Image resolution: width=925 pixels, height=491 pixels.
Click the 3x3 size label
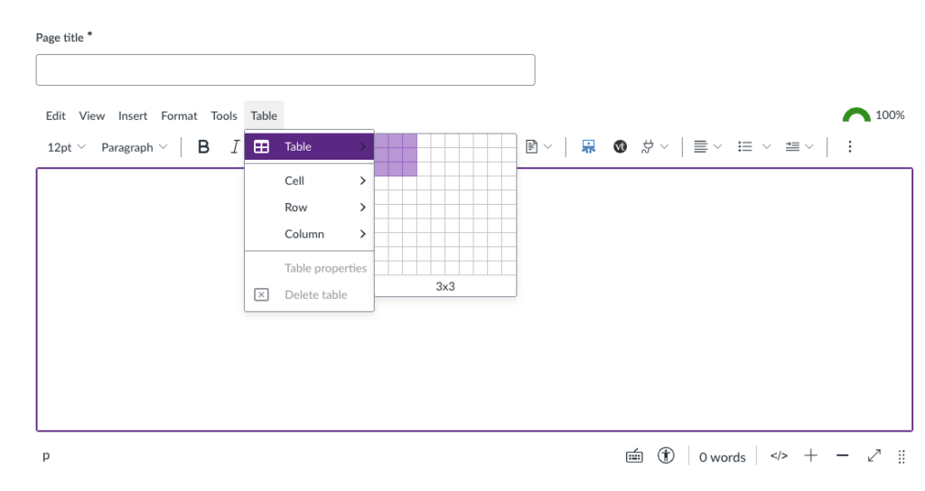pyautogui.click(x=445, y=286)
